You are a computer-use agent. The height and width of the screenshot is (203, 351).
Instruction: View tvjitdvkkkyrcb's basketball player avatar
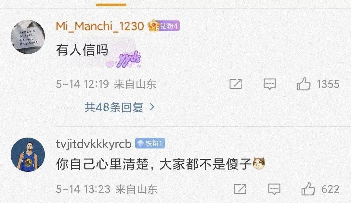(x=28, y=155)
